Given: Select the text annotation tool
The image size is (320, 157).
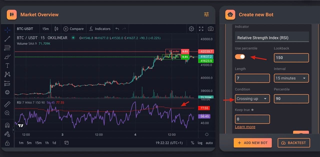Looking at the screenshot, I should [7, 65].
